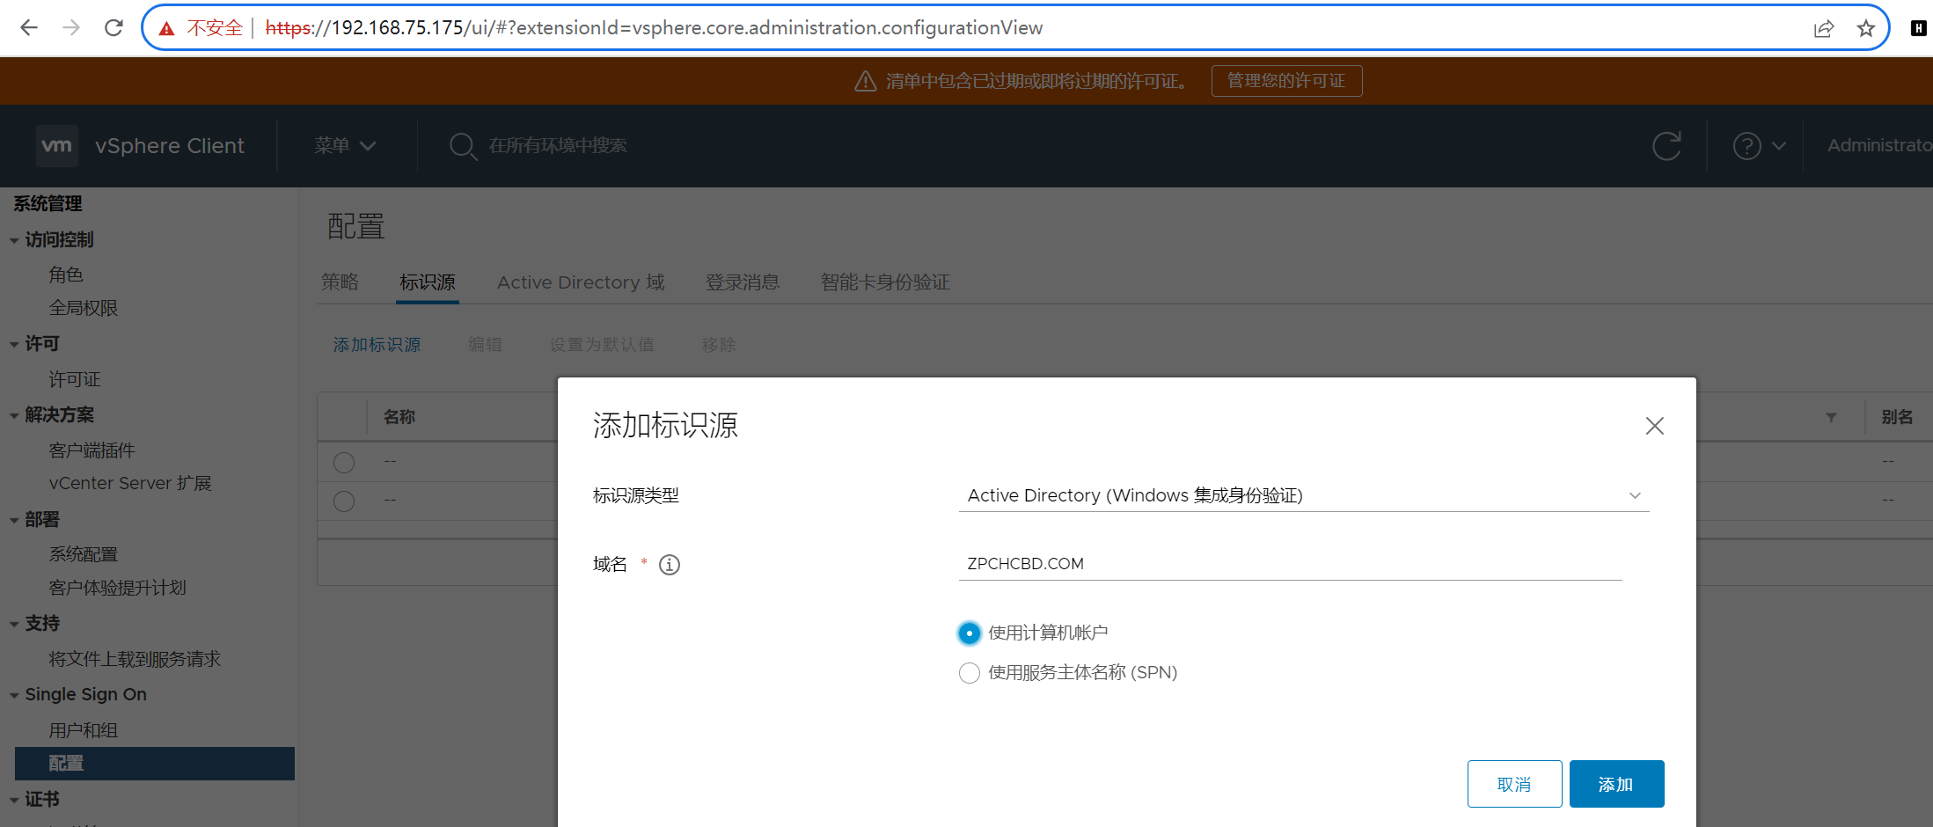Expand the help menu chevron

click(1779, 146)
